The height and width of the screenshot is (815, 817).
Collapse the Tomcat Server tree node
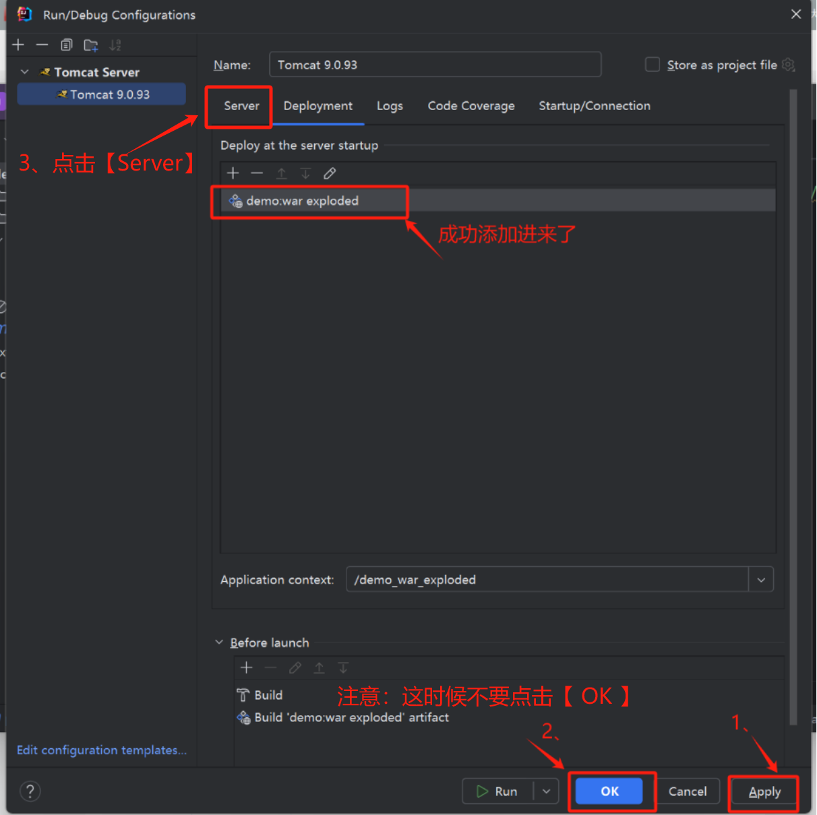point(25,72)
